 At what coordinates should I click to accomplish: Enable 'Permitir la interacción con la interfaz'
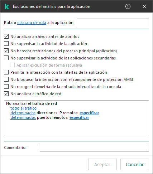point(6,72)
